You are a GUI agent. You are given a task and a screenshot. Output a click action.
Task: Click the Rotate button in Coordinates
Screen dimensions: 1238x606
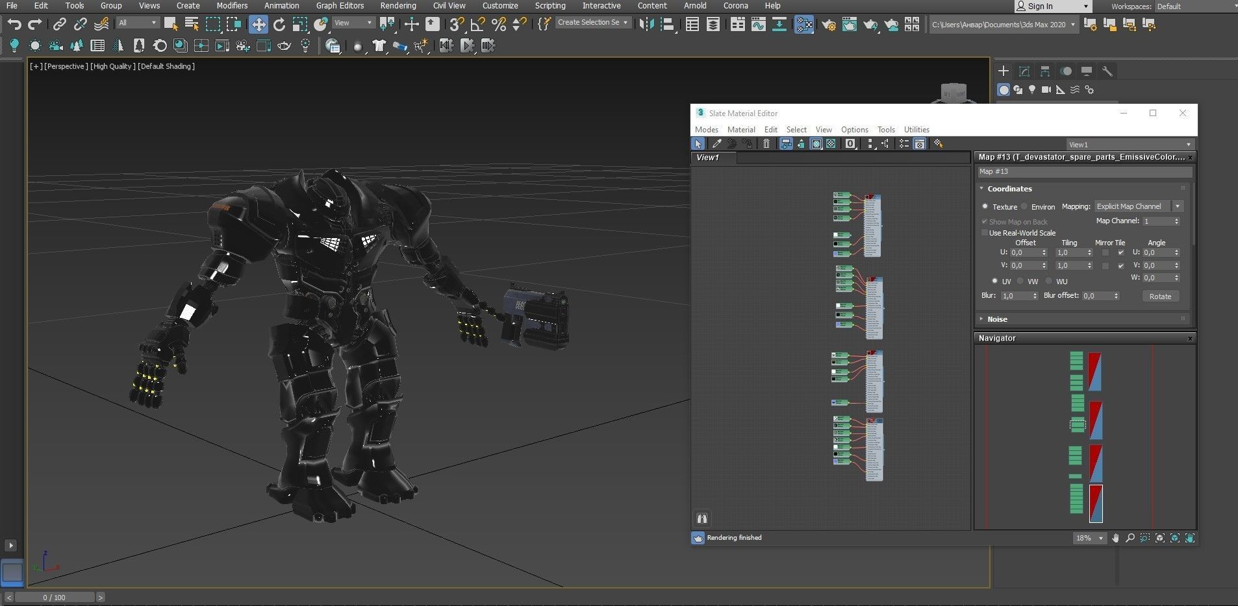[1159, 296]
